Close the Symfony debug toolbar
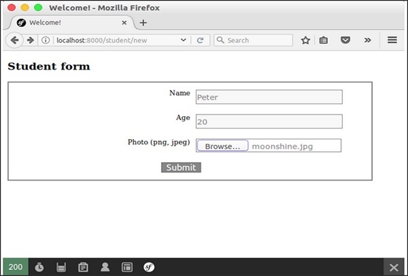This screenshot has height=276, width=408. tap(394, 267)
